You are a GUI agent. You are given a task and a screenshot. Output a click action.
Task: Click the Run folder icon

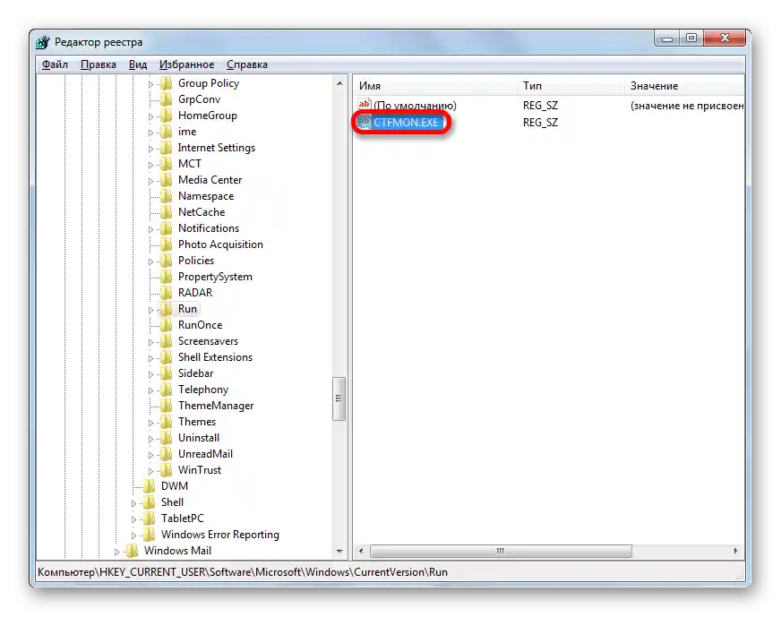coord(167,309)
